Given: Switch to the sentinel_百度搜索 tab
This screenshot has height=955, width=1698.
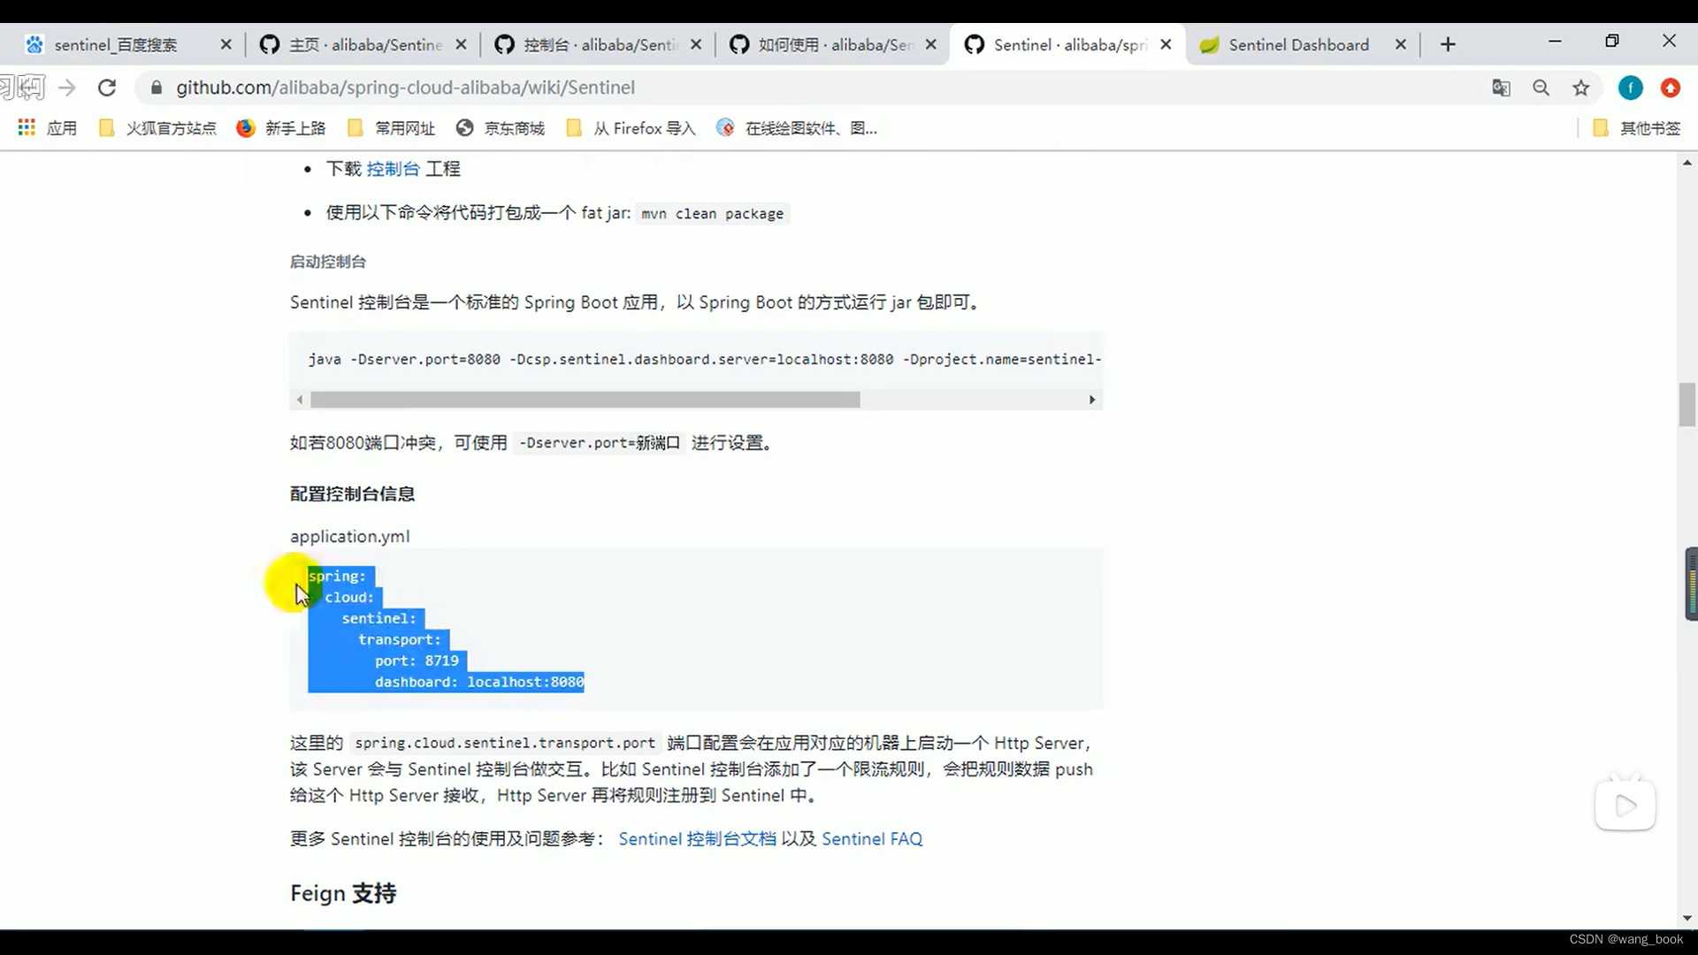Looking at the screenshot, I should [x=115, y=45].
